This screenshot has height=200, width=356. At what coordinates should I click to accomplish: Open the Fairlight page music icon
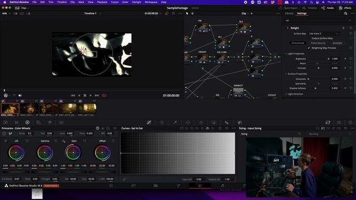point(222,186)
